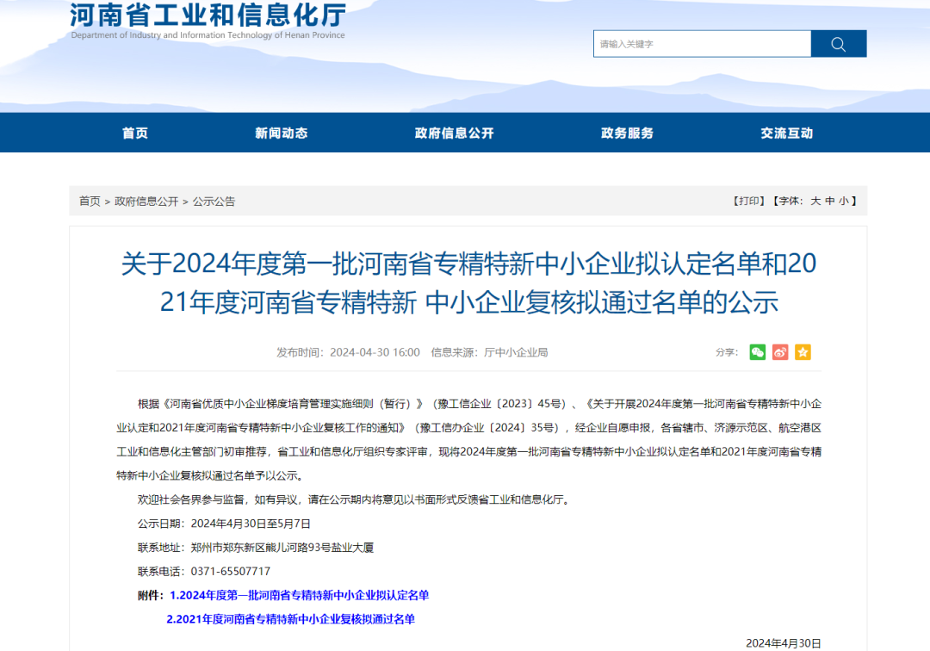Click the keyword search input field
Image resolution: width=930 pixels, height=651 pixels.
[x=702, y=43]
